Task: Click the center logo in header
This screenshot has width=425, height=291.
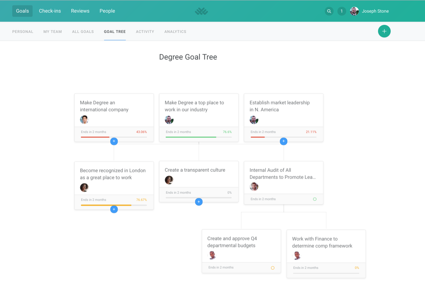Action: [x=201, y=12]
